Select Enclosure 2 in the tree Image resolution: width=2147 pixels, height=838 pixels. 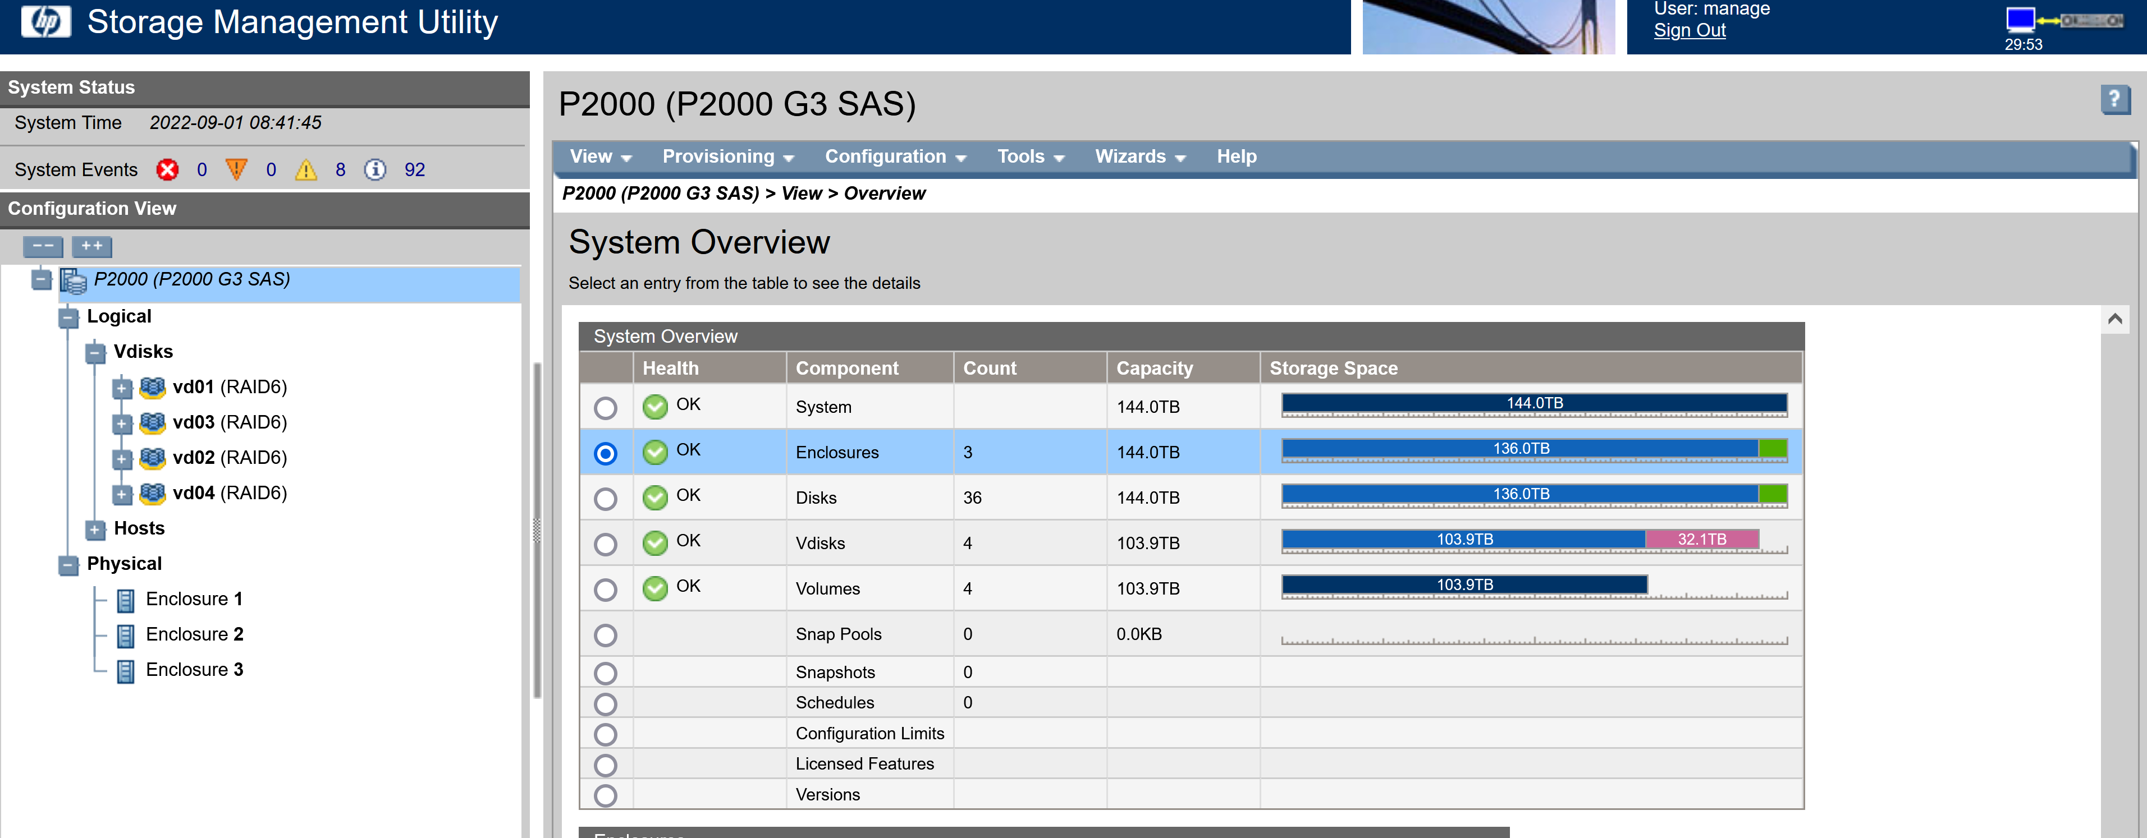(x=194, y=635)
